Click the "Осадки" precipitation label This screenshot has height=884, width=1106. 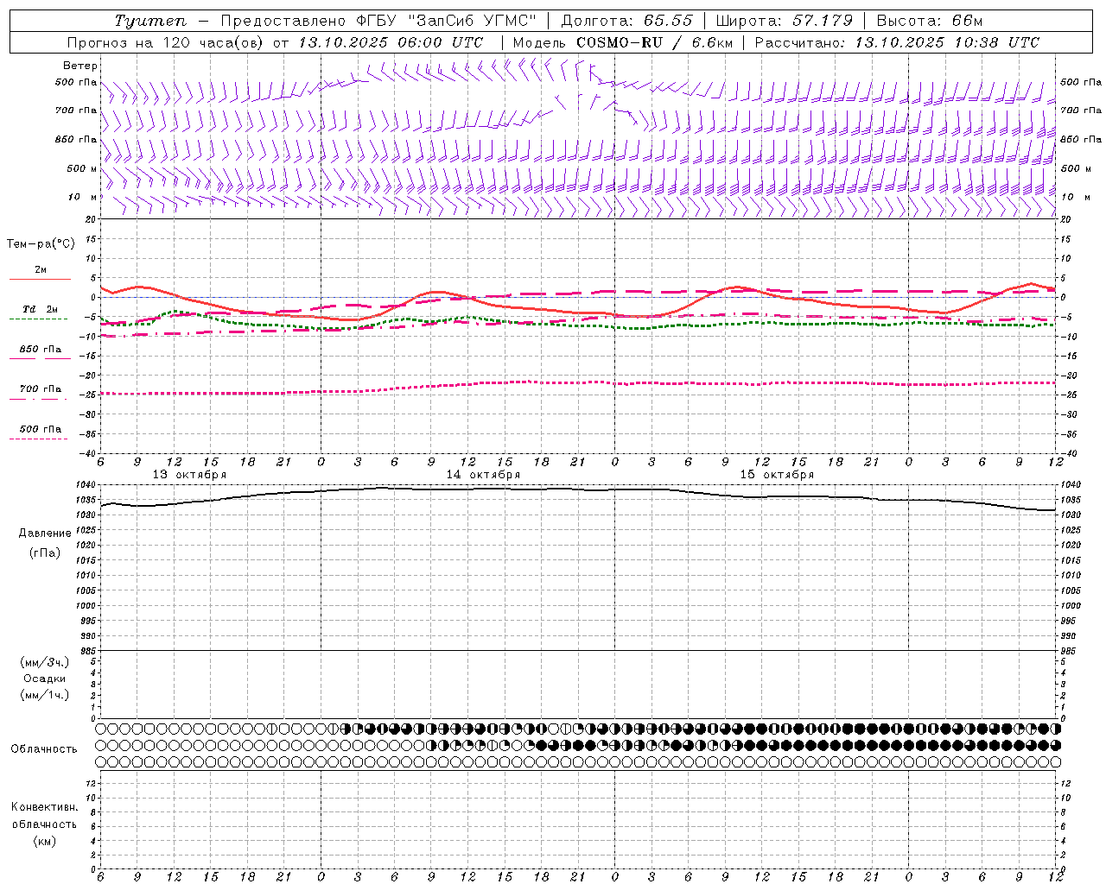pyautogui.click(x=45, y=679)
